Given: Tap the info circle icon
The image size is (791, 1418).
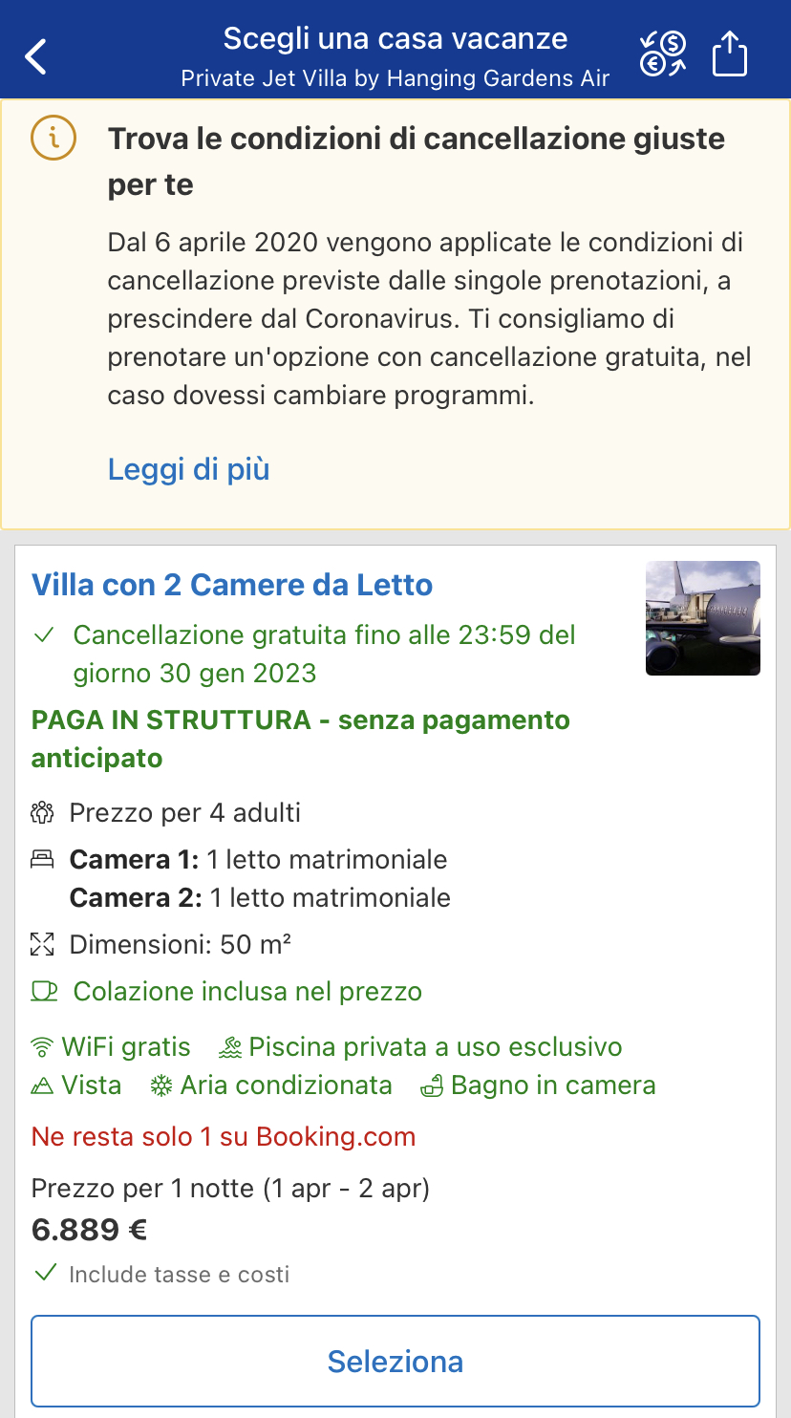Looking at the screenshot, I should pyautogui.click(x=54, y=140).
